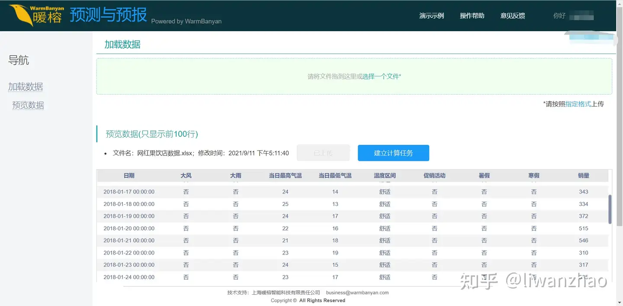This screenshot has width=623, height=306.
Task: Click highest temperature 25 in 2018-01-18 row
Action: coord(286,204)
